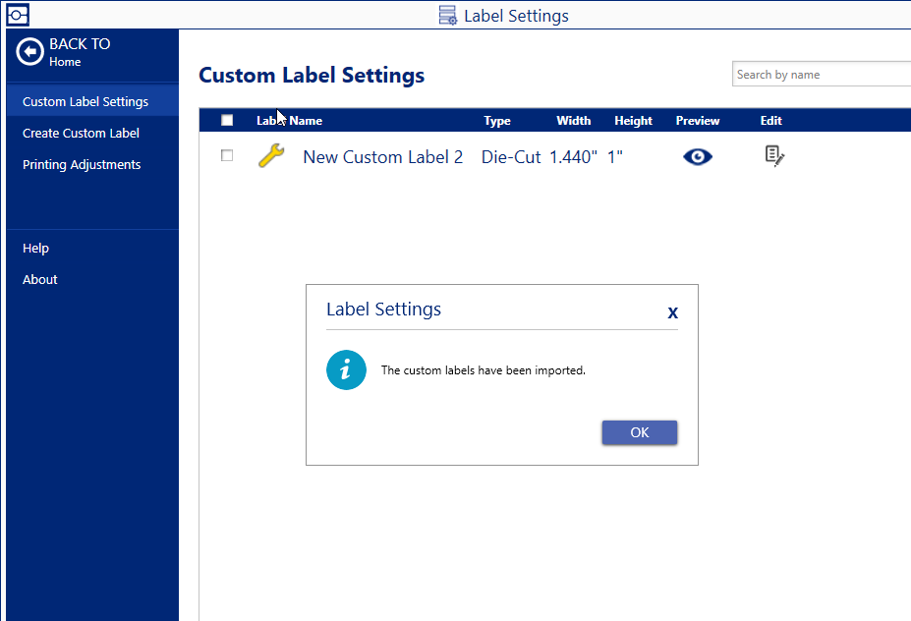Click into the Search by name field
This screenshot has width=911, height=621.
coord(821,75)
